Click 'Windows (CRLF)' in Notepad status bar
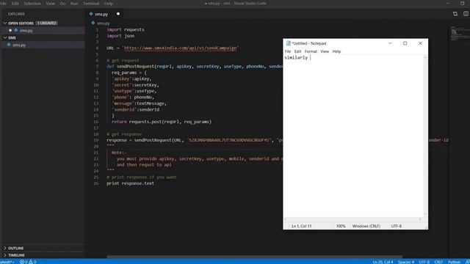The width and height of the screenshot is (470, 264). pyautogui.click(x=366, y=227)
